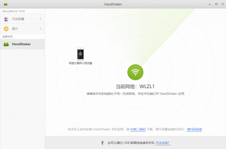Open the 图片 sidebar item

click(x=23, y=29)
